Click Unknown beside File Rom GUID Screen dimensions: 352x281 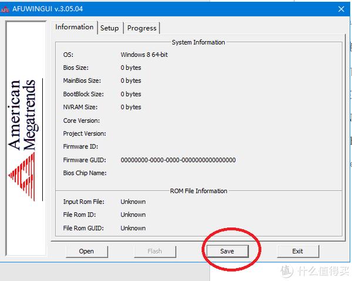(x=133, y=228)
